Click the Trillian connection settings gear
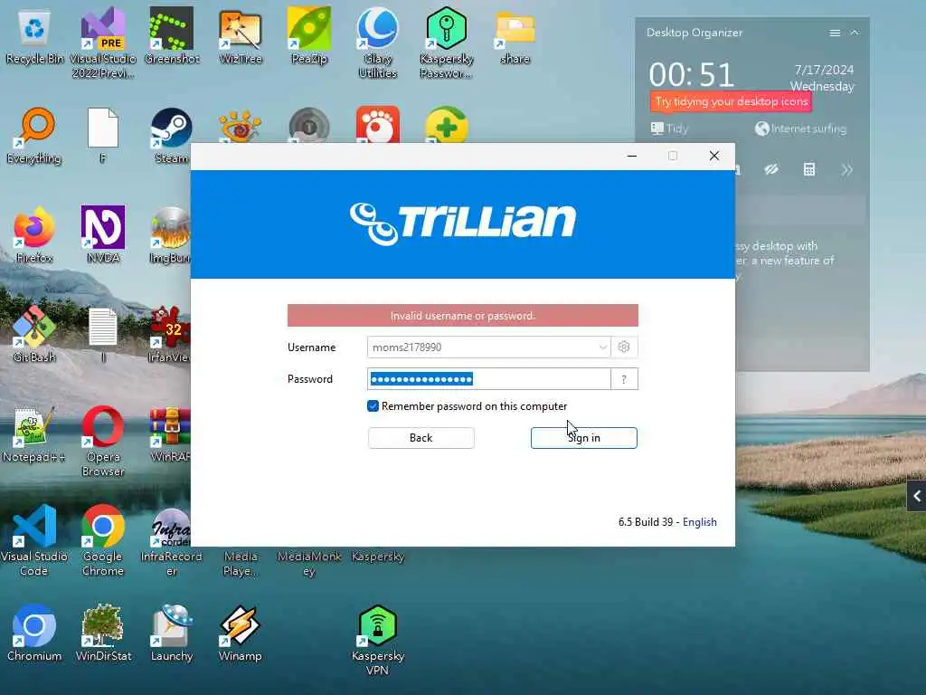This screenshot has width=926, height=695. [x=624, y=347]
